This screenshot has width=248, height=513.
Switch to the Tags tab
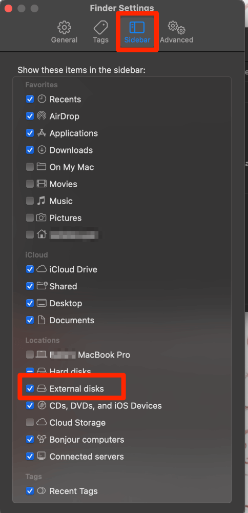(100, 32)
